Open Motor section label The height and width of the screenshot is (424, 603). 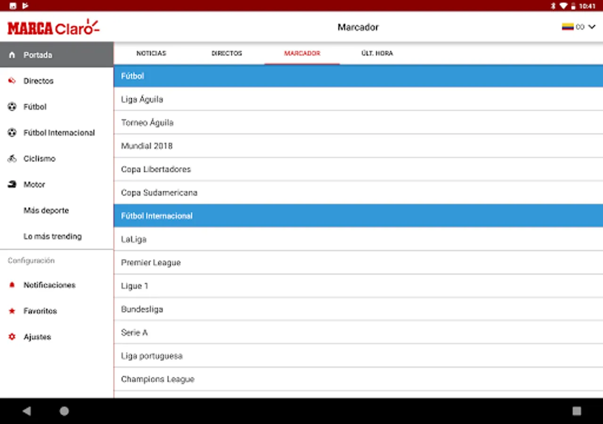pyautogui.click(x=34, y=185)
